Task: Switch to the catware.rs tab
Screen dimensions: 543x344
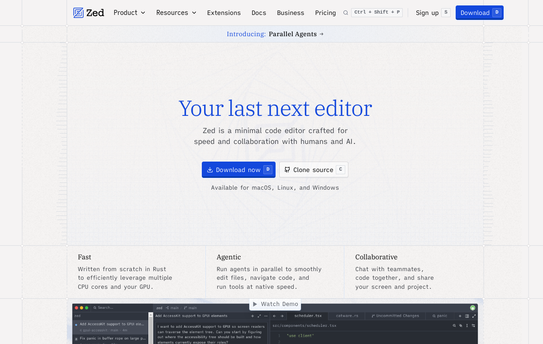Action: pyautogui.click(x=347, y=316)
